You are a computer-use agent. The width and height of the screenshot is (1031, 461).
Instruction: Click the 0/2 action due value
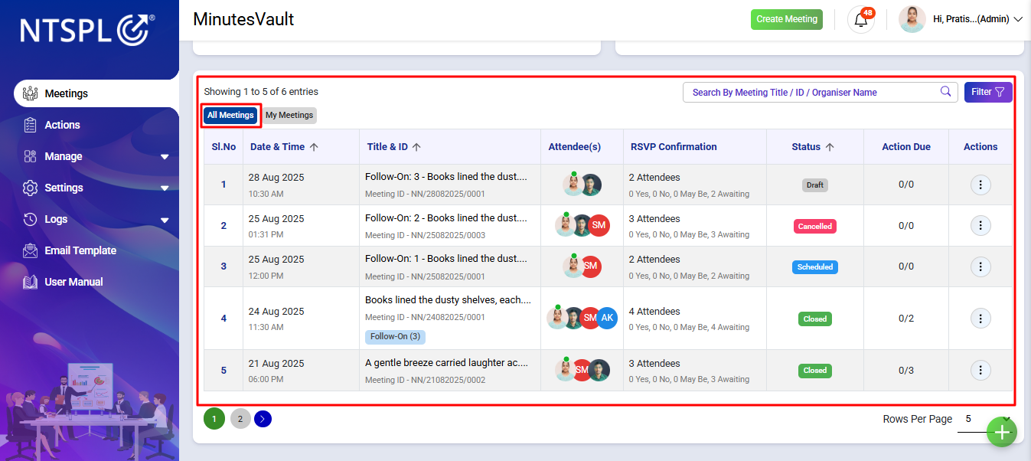pos(906,319)
